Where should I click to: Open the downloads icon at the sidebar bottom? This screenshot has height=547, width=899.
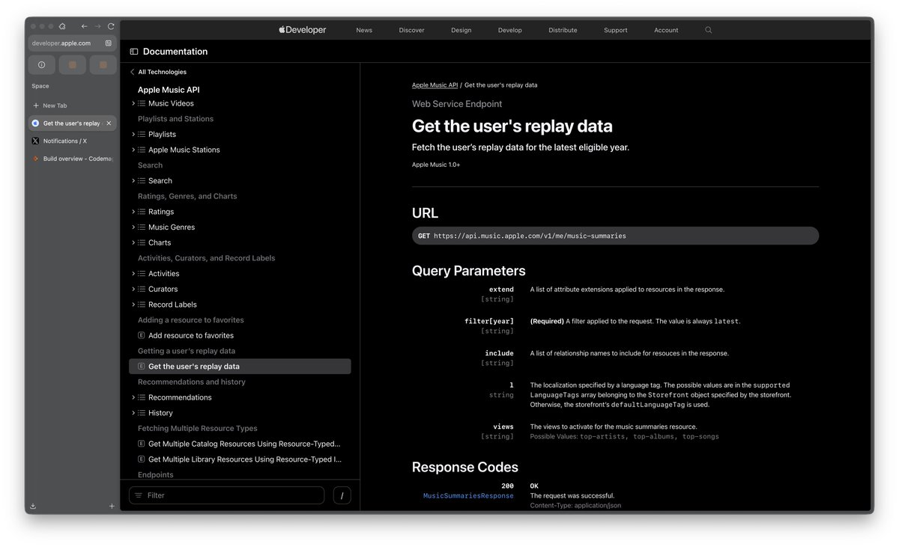tap(33, 507)
